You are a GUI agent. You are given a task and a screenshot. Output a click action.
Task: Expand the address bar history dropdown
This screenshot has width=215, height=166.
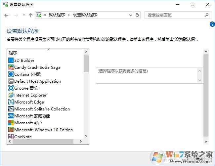tap(131, 15)
